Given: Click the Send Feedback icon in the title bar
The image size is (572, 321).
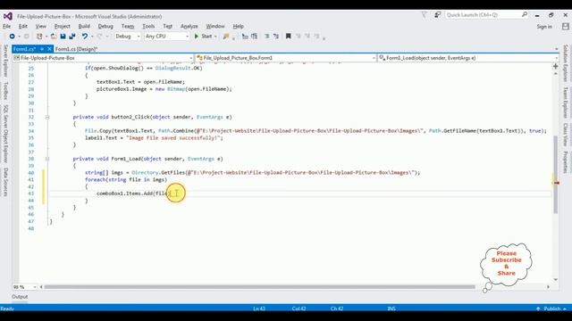Looking at the screenshot, I should coord(437,15).
